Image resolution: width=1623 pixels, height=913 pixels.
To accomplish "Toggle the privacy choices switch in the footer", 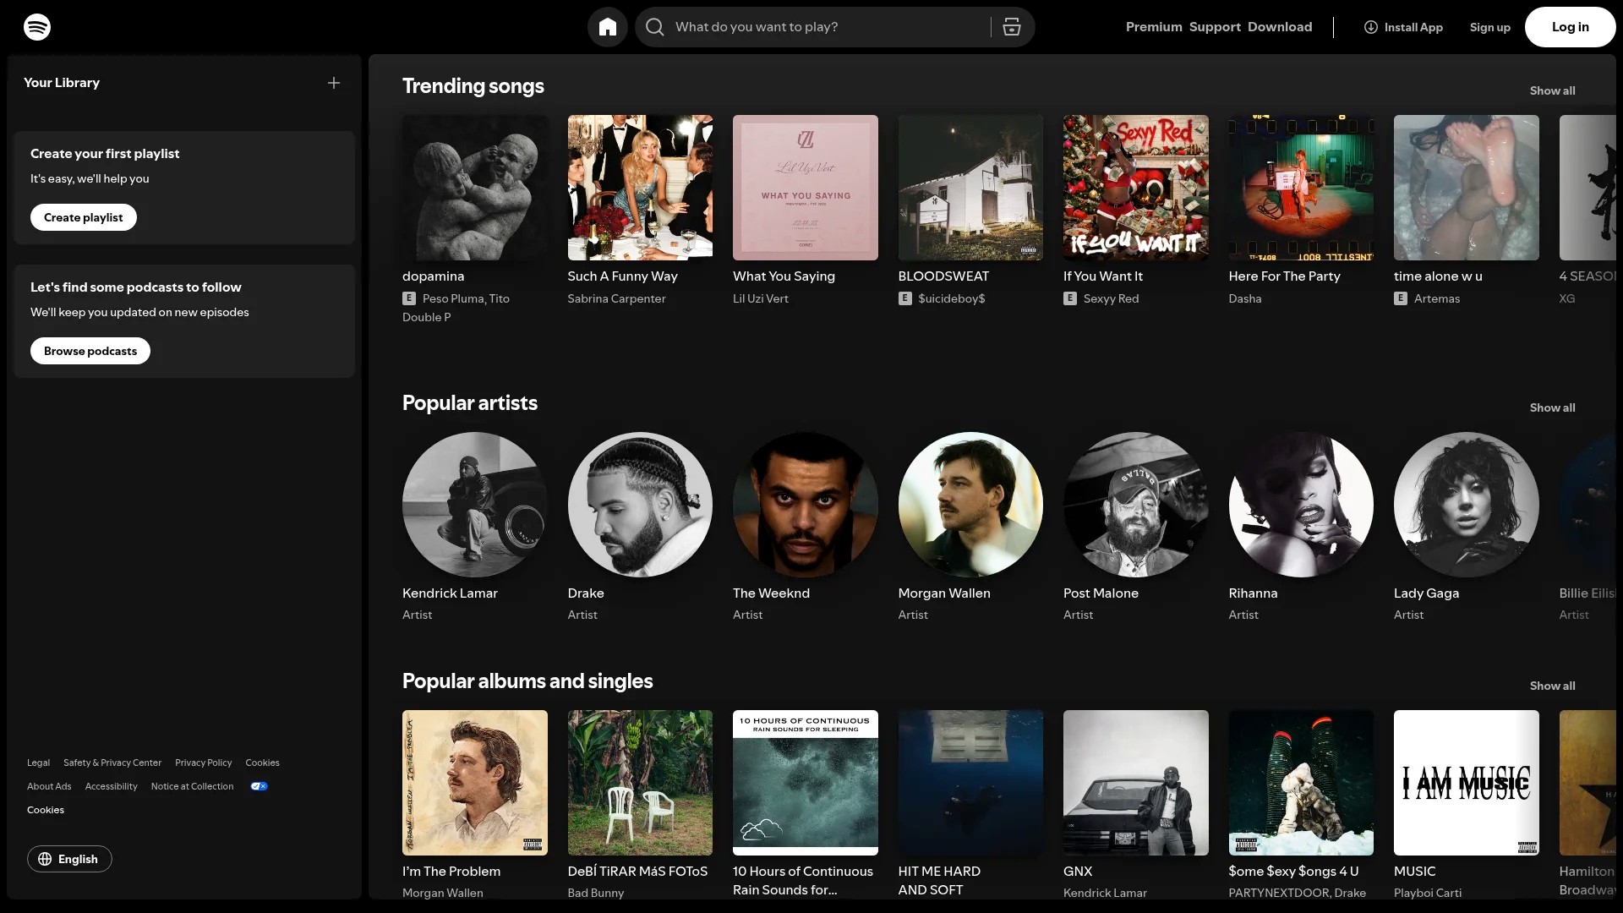I will tap(258, 786).
